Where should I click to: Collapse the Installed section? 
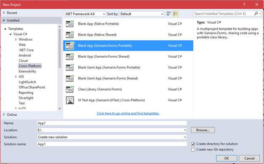coord(4,20)
